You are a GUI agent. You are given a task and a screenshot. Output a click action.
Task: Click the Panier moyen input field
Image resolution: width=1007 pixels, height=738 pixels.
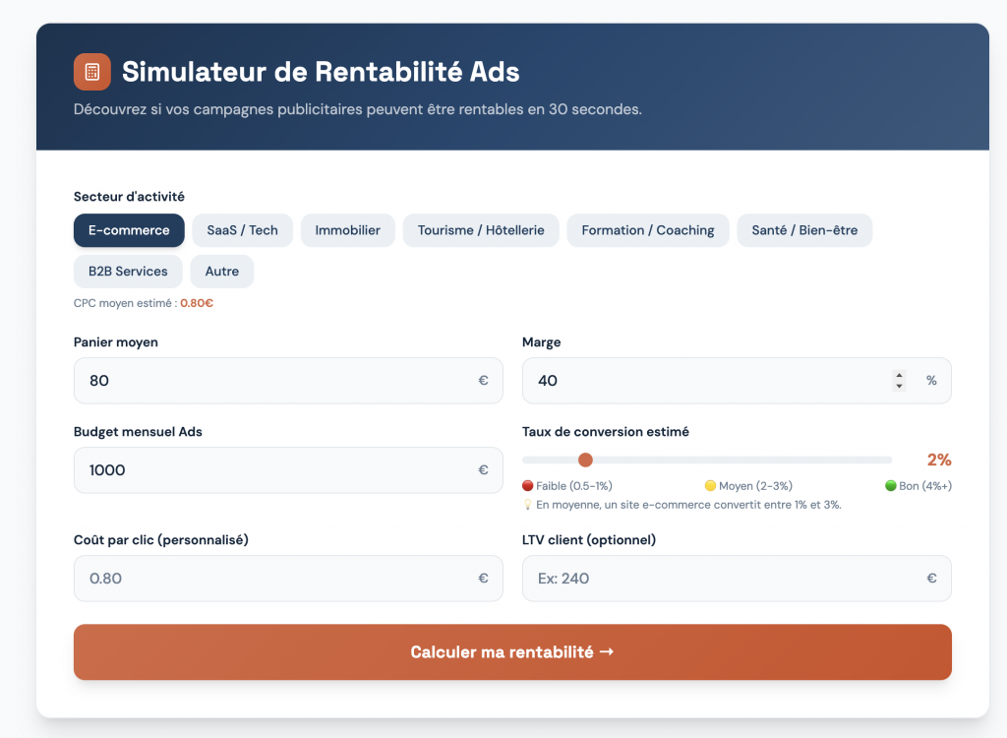coord(275,381)
